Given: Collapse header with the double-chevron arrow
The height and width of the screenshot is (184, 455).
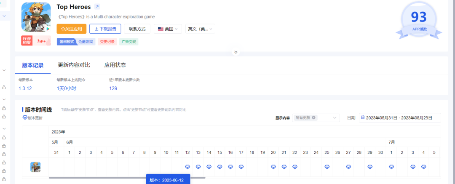Looking at the screenshot, I should [x=236, y=52].
